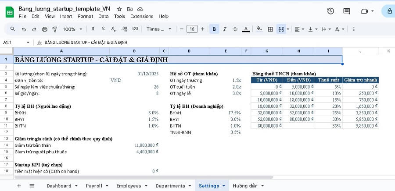Toggle Strikethrough formatting

235,29
